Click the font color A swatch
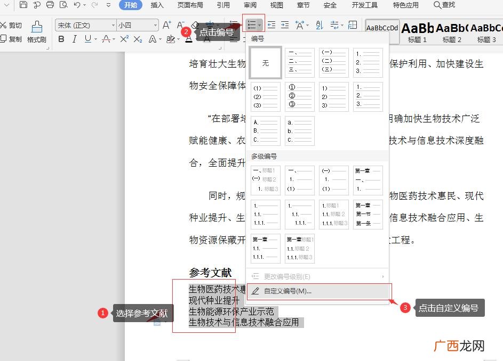503x361 pixels. click(x=189, y=39)
